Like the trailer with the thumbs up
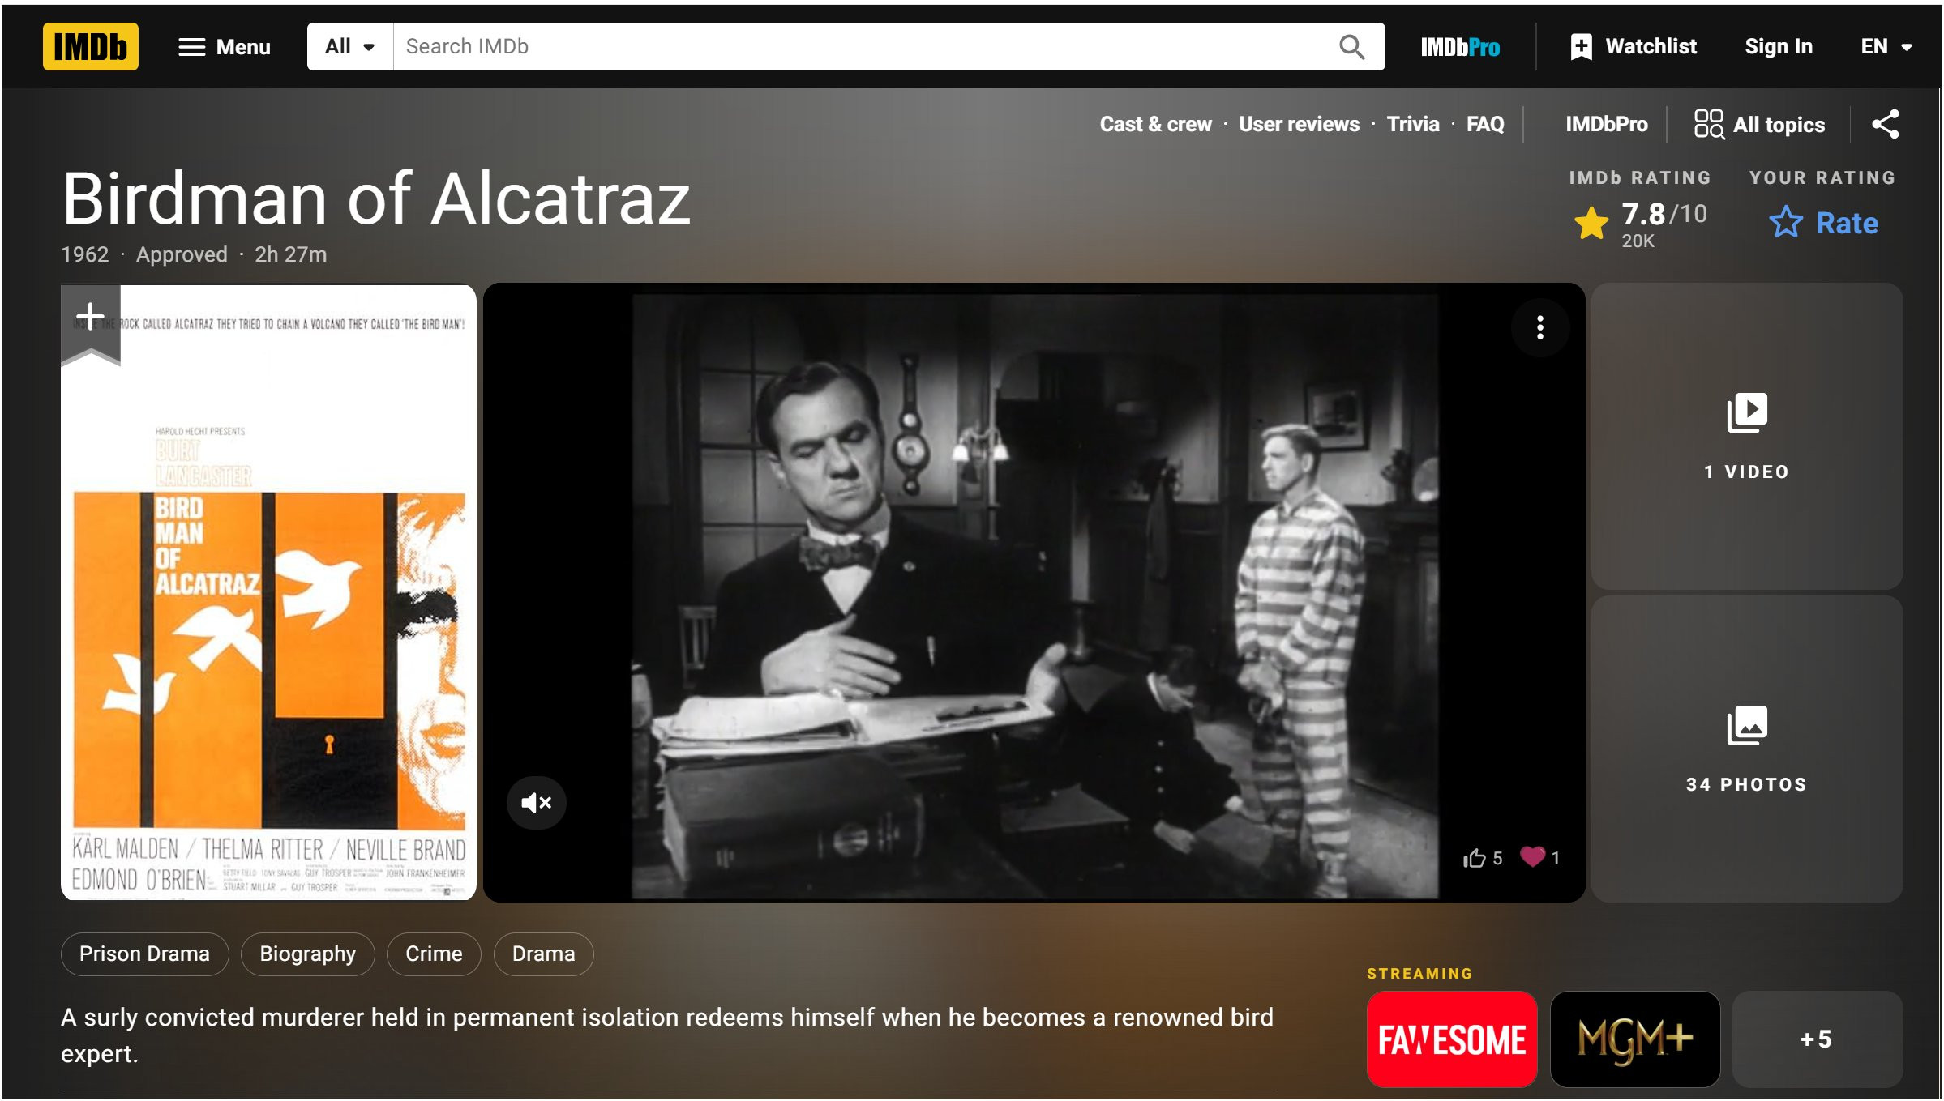 pyautogui.click(x=1475, y=858)
